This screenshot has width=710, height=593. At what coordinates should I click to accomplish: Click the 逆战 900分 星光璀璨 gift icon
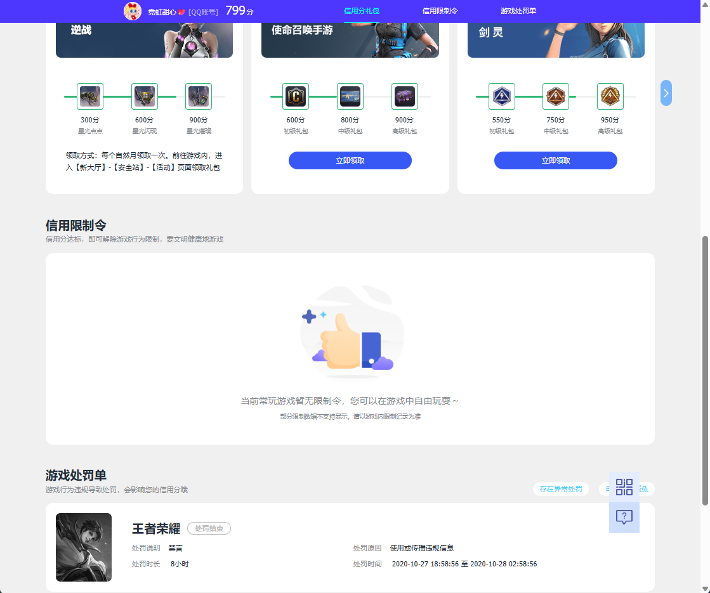click(199, 96)
